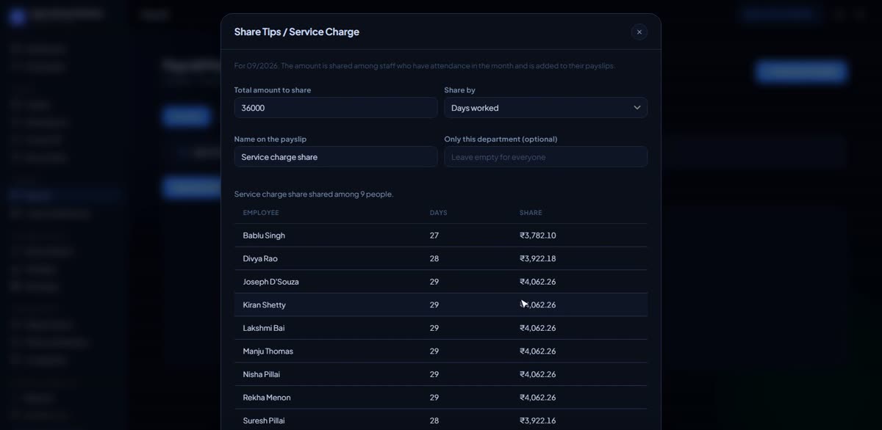Viewport: 882px width, 430px height.
Task: Click Suresh Pillai's days value 28
Action: click(434, 420)
